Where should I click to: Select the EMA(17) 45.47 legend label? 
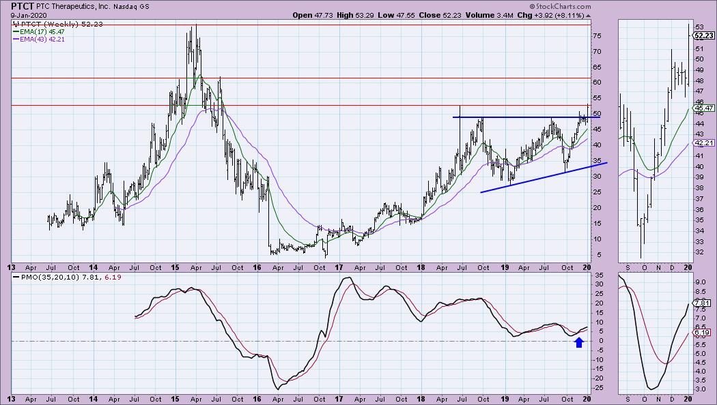pos(42,32)
